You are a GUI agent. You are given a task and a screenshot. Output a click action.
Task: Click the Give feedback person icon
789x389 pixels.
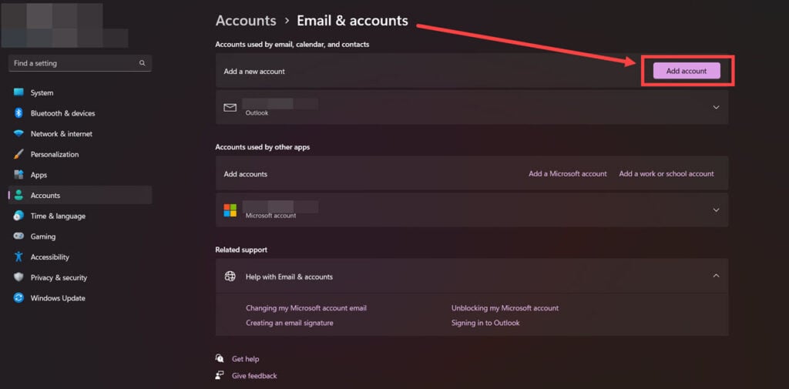coord(220,375)
